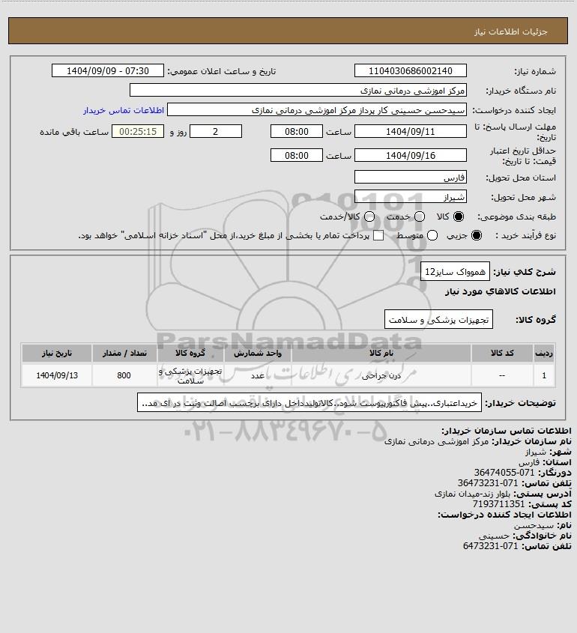Click the response deadline time 08:00 field
This screenshot has width=577, height=633.
point(297,132)
